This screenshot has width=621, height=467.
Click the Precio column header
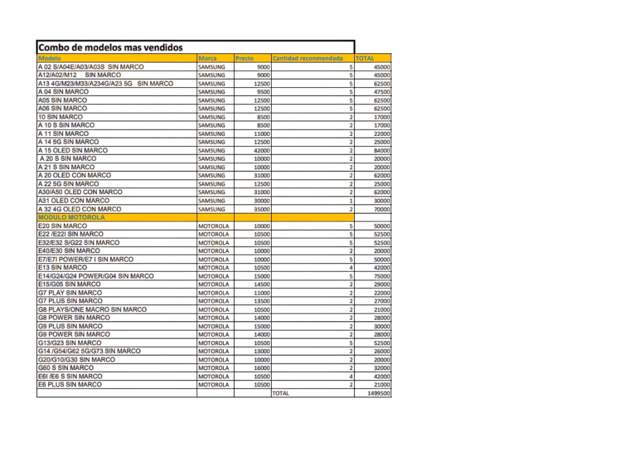pyautogui.click(x=244, y=58)
